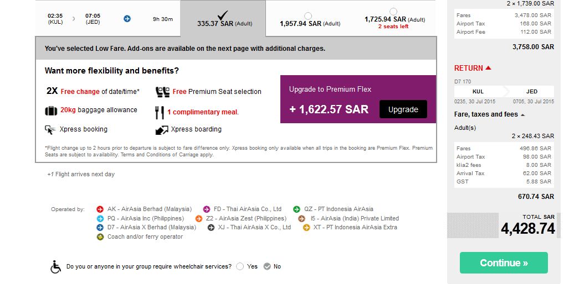Viewport: 569px width, 284px height.
Task: Select the 1,725.94 SAR fare option
Action: click(393, 12)
